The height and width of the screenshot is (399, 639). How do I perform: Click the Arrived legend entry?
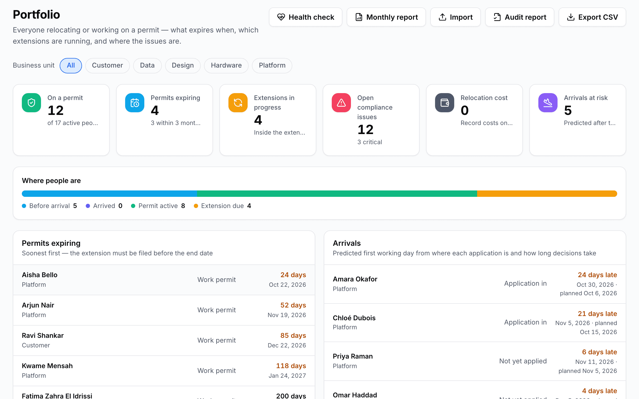104,206
